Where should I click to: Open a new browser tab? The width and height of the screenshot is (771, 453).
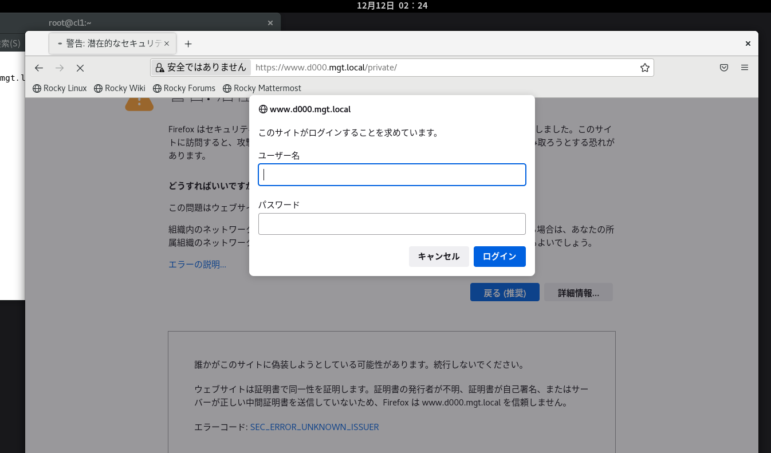click(x=188, y=44)
